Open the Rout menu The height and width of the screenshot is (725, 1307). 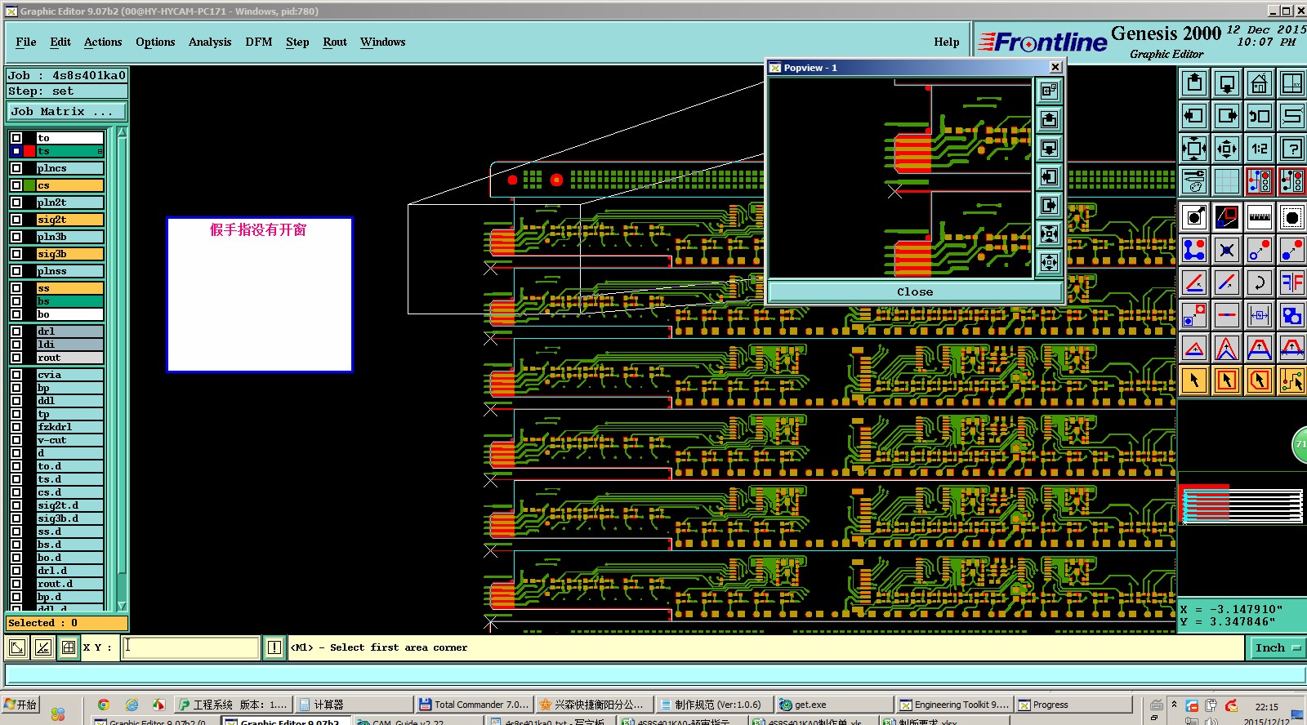(x=335, y=42)
